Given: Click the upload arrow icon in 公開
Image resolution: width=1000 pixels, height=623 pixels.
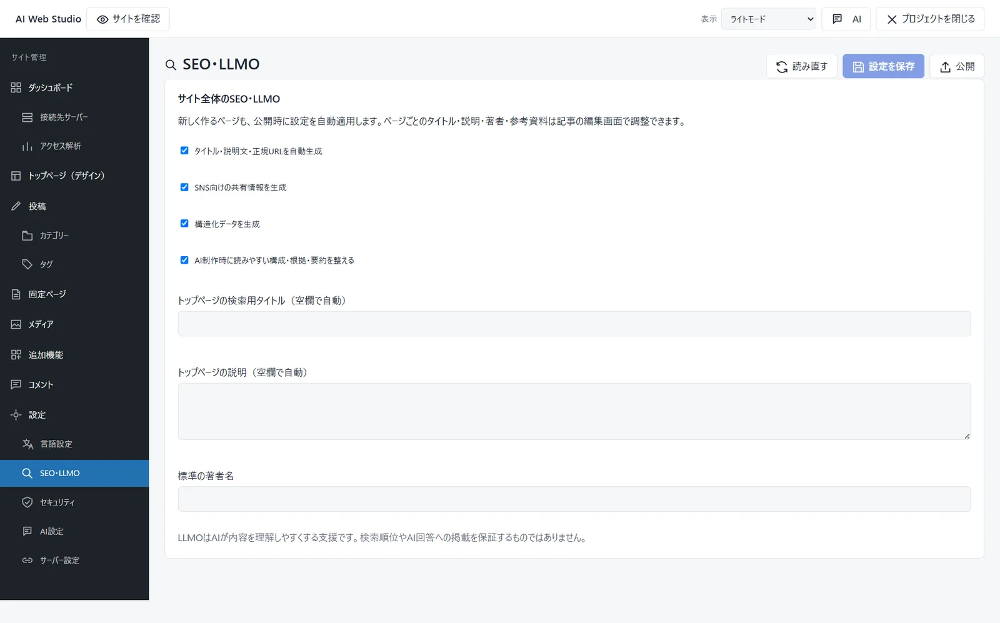Looking at the screenshot, I should tap(946, 67).
